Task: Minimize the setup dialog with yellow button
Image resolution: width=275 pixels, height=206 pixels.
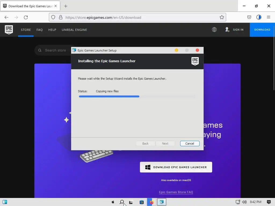Action: coord(176,50)
